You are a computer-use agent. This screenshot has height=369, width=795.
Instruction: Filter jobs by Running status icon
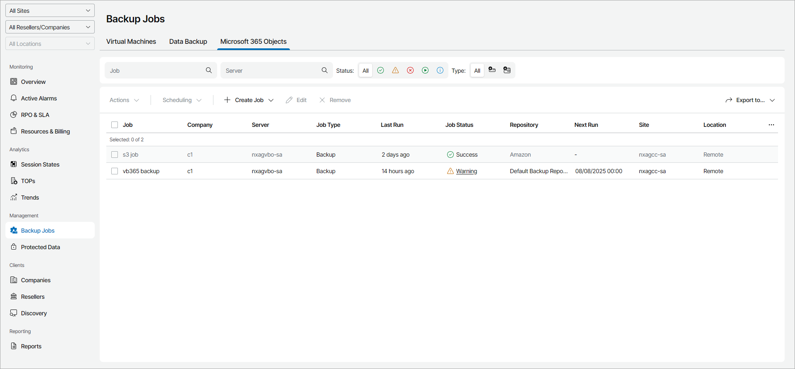425,70
